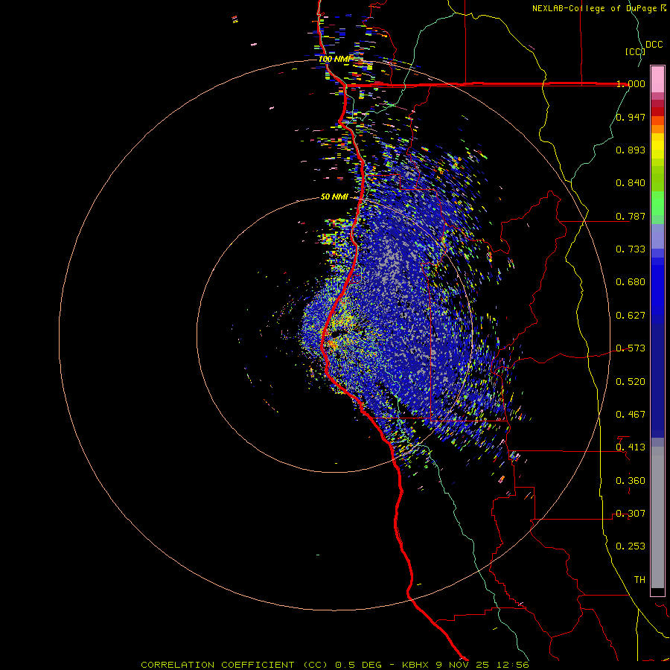Image resolution: width=670 pixels, height=670 pixels.
Task: Click the 0.947 scale value
Action: tap(631, 117)
